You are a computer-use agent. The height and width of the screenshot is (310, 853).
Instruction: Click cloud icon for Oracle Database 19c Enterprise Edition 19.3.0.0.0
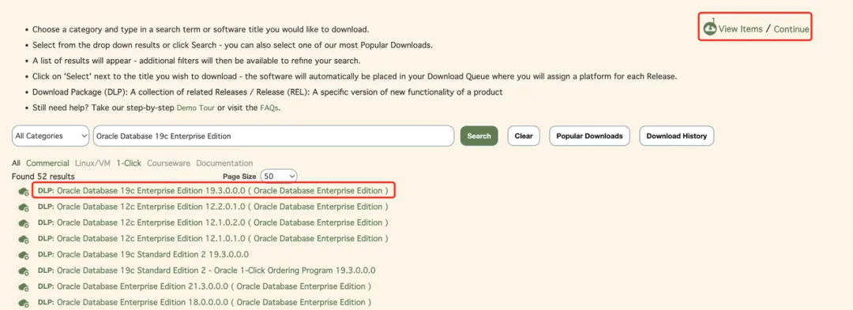coord(24,192)
